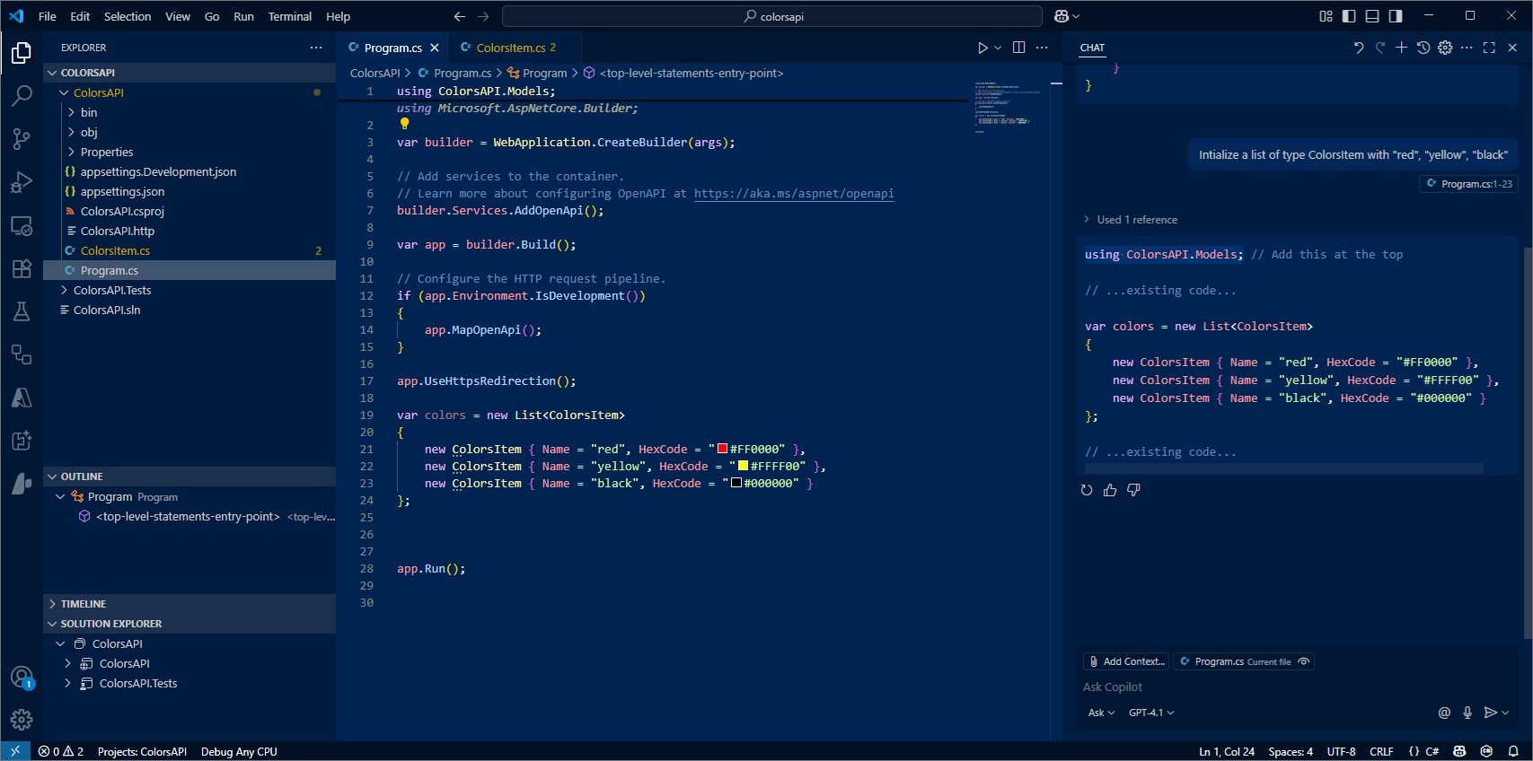This screenshot has height=761, width=1533.
Task: Open the Extensions view
Action: [x=22, y=268]
